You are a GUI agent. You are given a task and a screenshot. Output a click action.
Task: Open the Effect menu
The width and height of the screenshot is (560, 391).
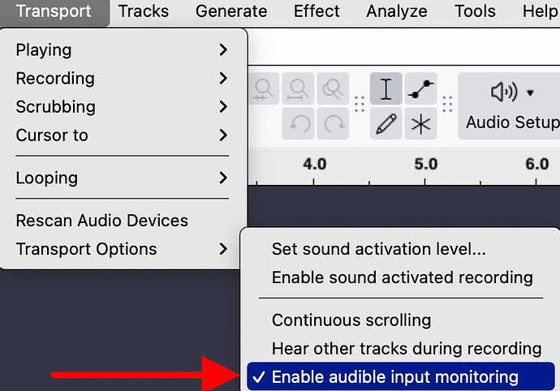click(317, 11)
